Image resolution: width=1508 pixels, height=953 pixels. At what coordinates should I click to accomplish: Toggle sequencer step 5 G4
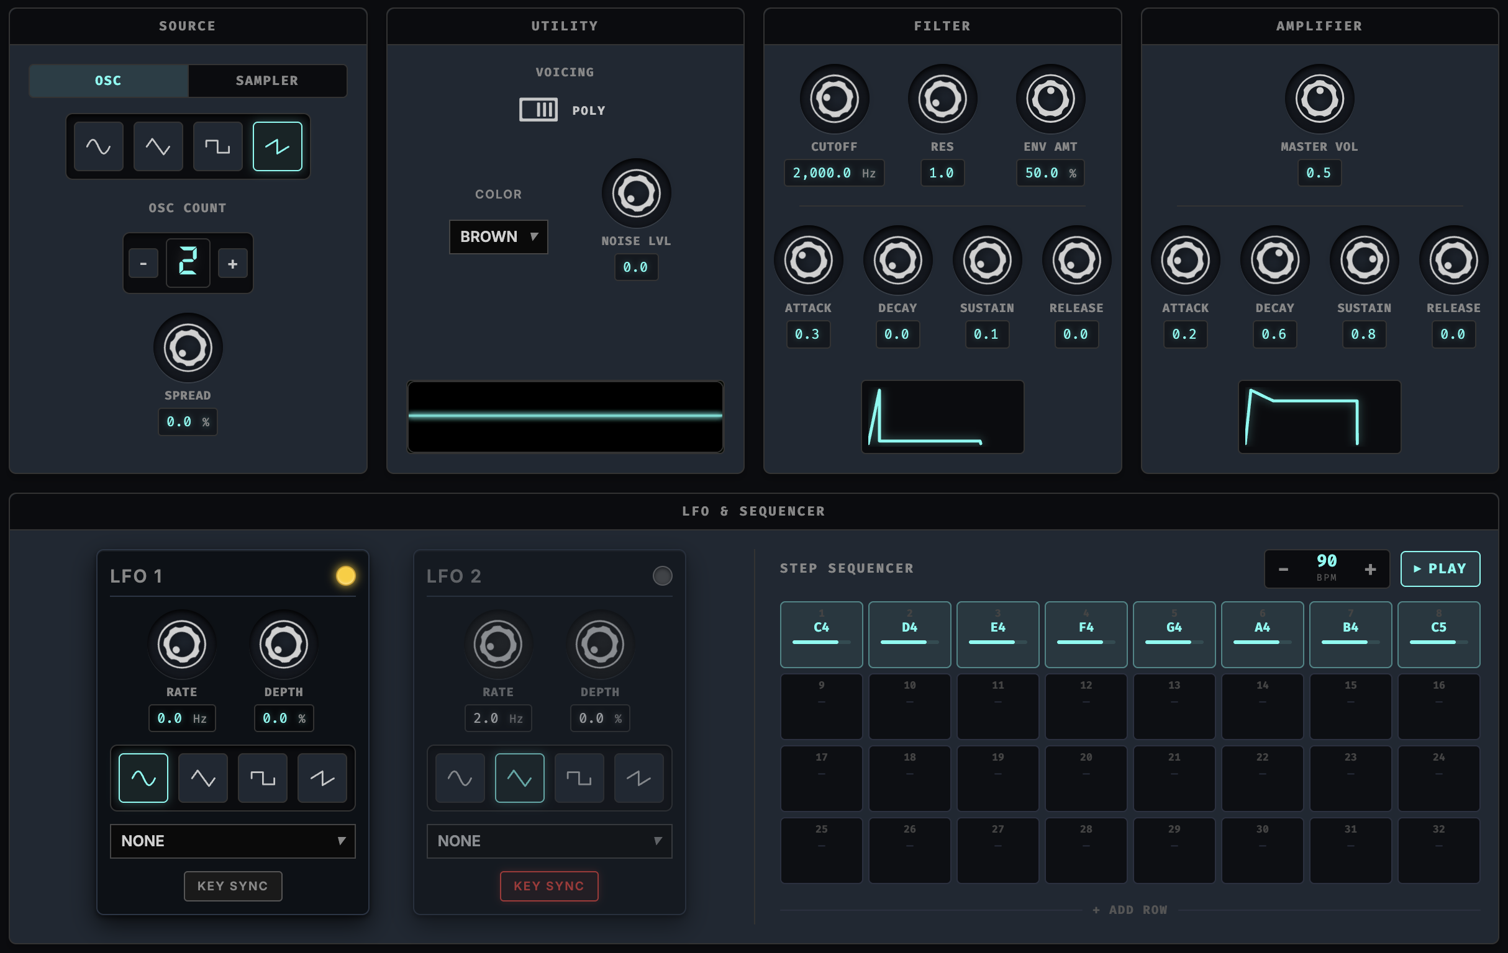(1174, 635)
